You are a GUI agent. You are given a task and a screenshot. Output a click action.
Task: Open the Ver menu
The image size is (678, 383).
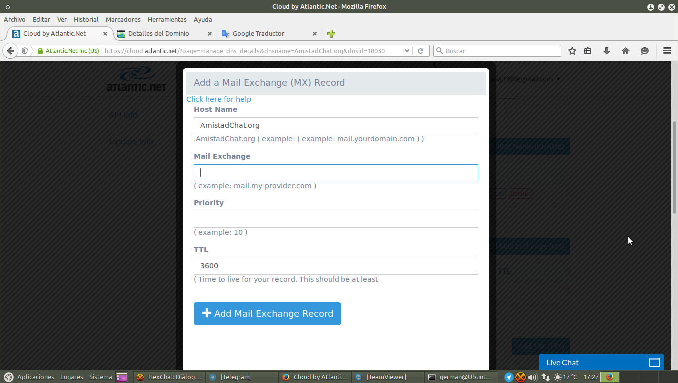coord(62,20)
